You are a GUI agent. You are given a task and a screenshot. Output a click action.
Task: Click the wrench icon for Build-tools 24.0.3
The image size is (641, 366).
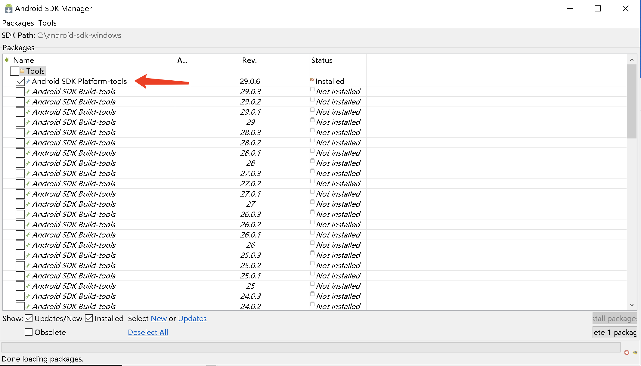pos(28,296)
